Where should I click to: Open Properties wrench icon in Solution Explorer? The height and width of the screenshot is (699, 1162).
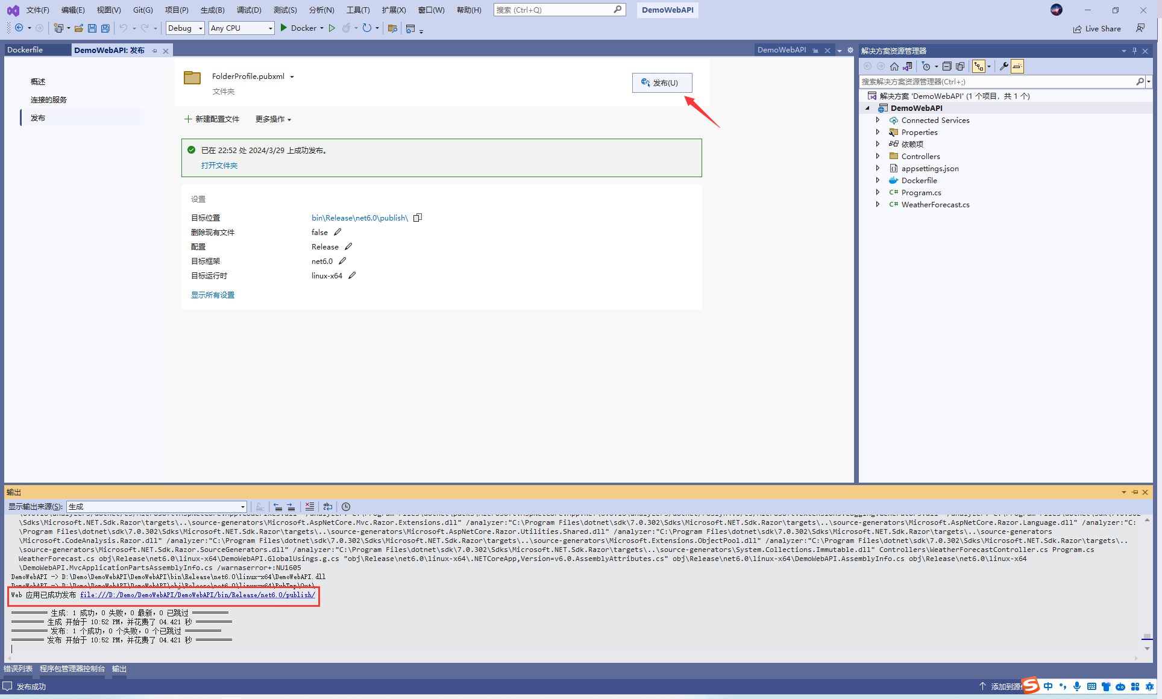pyautogui.click(x=1003, y=66)
